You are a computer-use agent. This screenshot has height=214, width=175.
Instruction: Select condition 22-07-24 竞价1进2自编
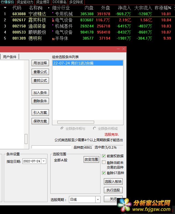(87, 63)
